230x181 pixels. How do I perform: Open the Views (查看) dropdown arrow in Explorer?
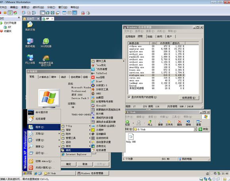[x=201, y=121]
